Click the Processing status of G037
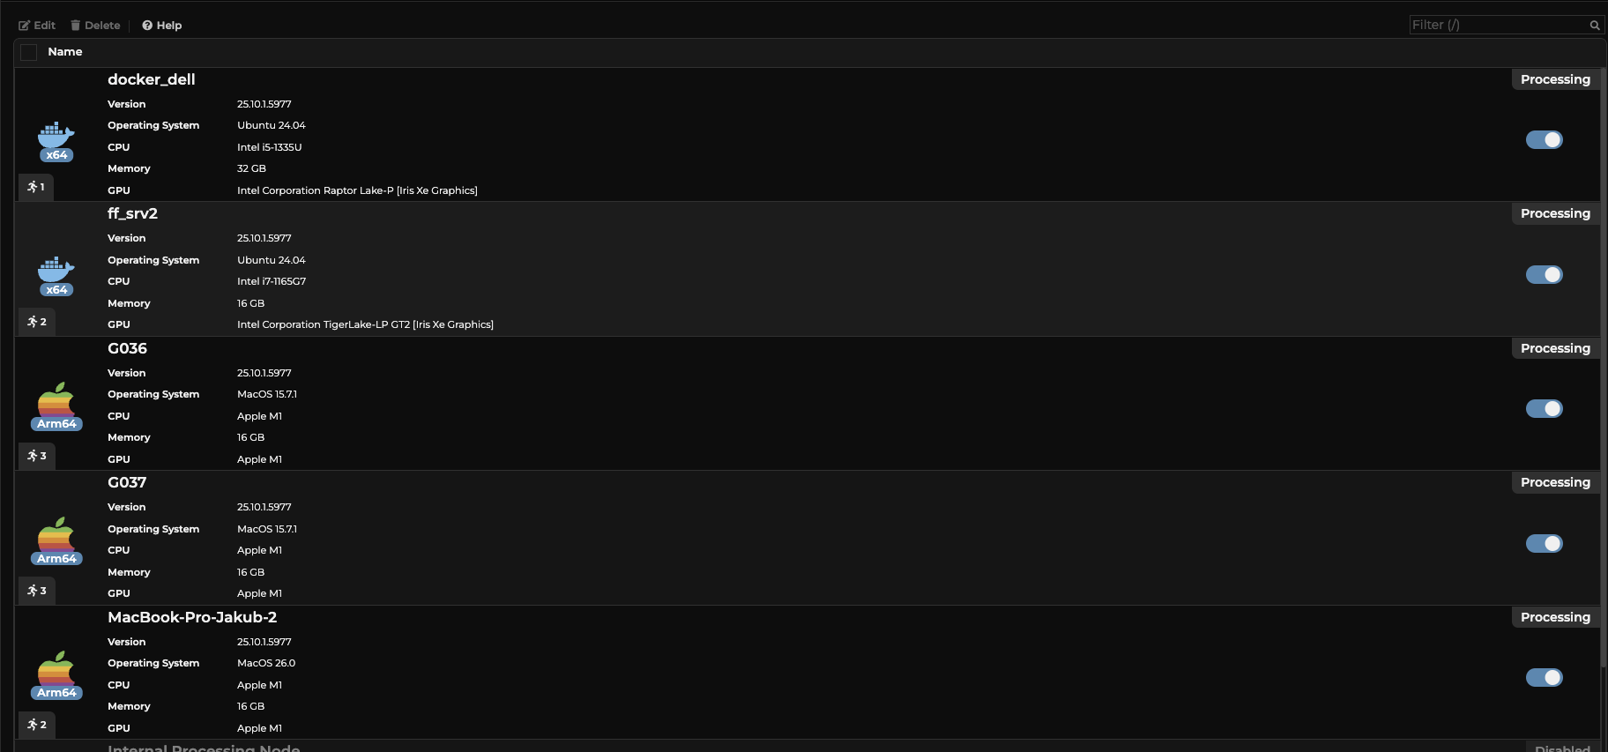The image size is (1608, 752). 1555,482
